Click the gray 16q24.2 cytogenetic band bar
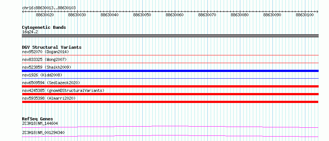Screen dimensions: 329x141 [170, 36]
